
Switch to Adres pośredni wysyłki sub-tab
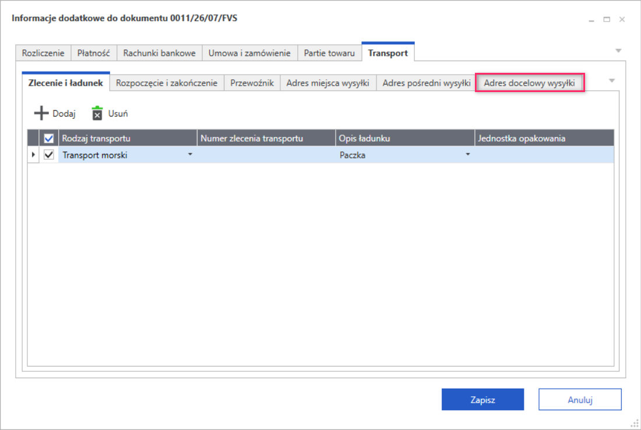pos(427,83)
